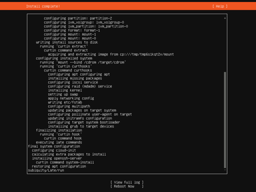Click 'installing openssh-server' log line

57,158
